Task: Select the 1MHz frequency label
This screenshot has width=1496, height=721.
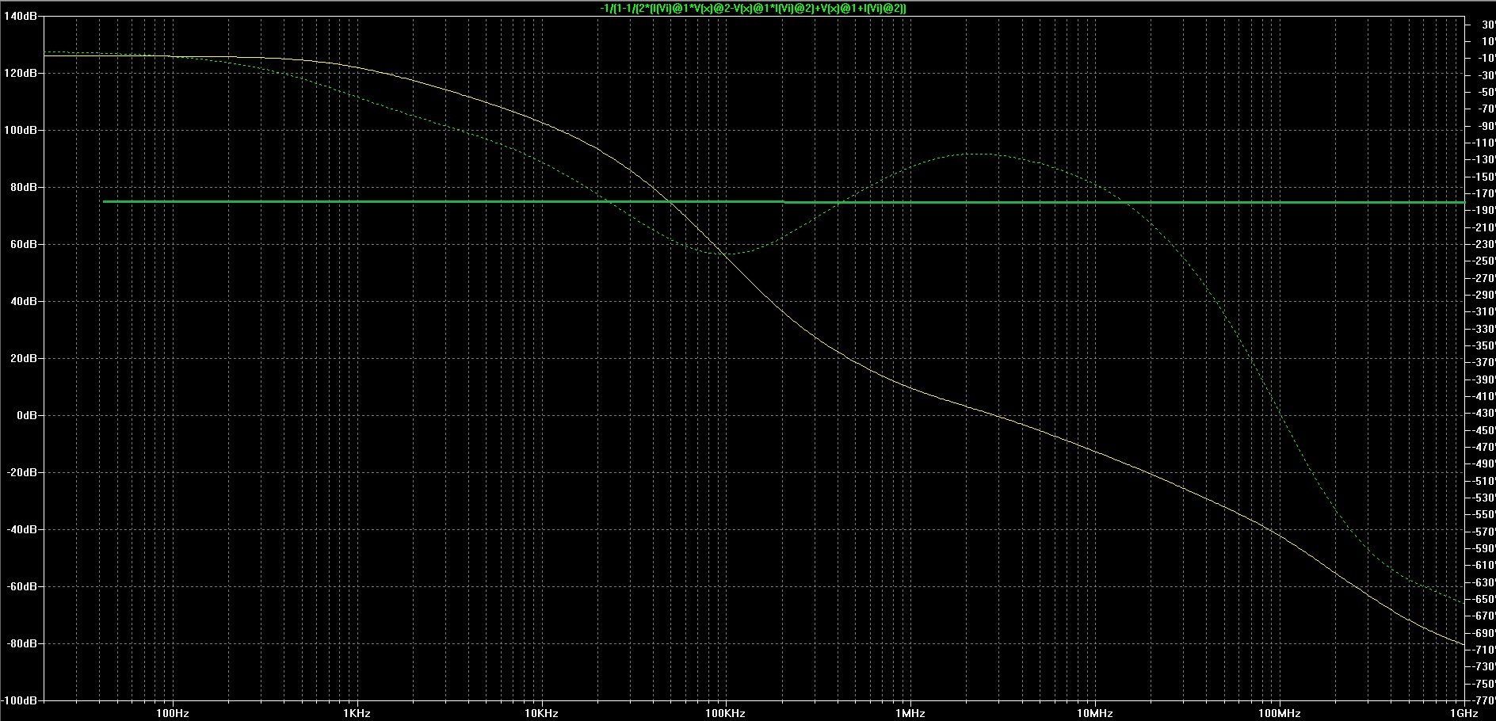Action: click(910, 713)
